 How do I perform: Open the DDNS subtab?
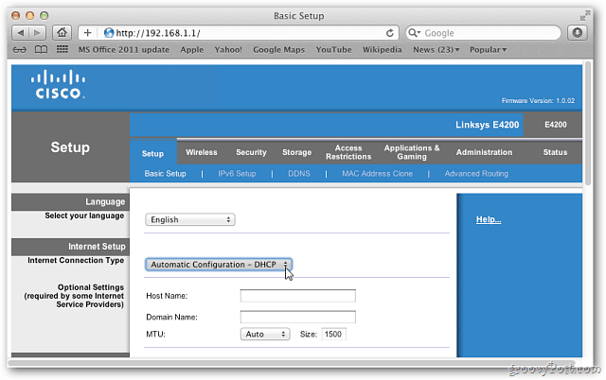299,174
